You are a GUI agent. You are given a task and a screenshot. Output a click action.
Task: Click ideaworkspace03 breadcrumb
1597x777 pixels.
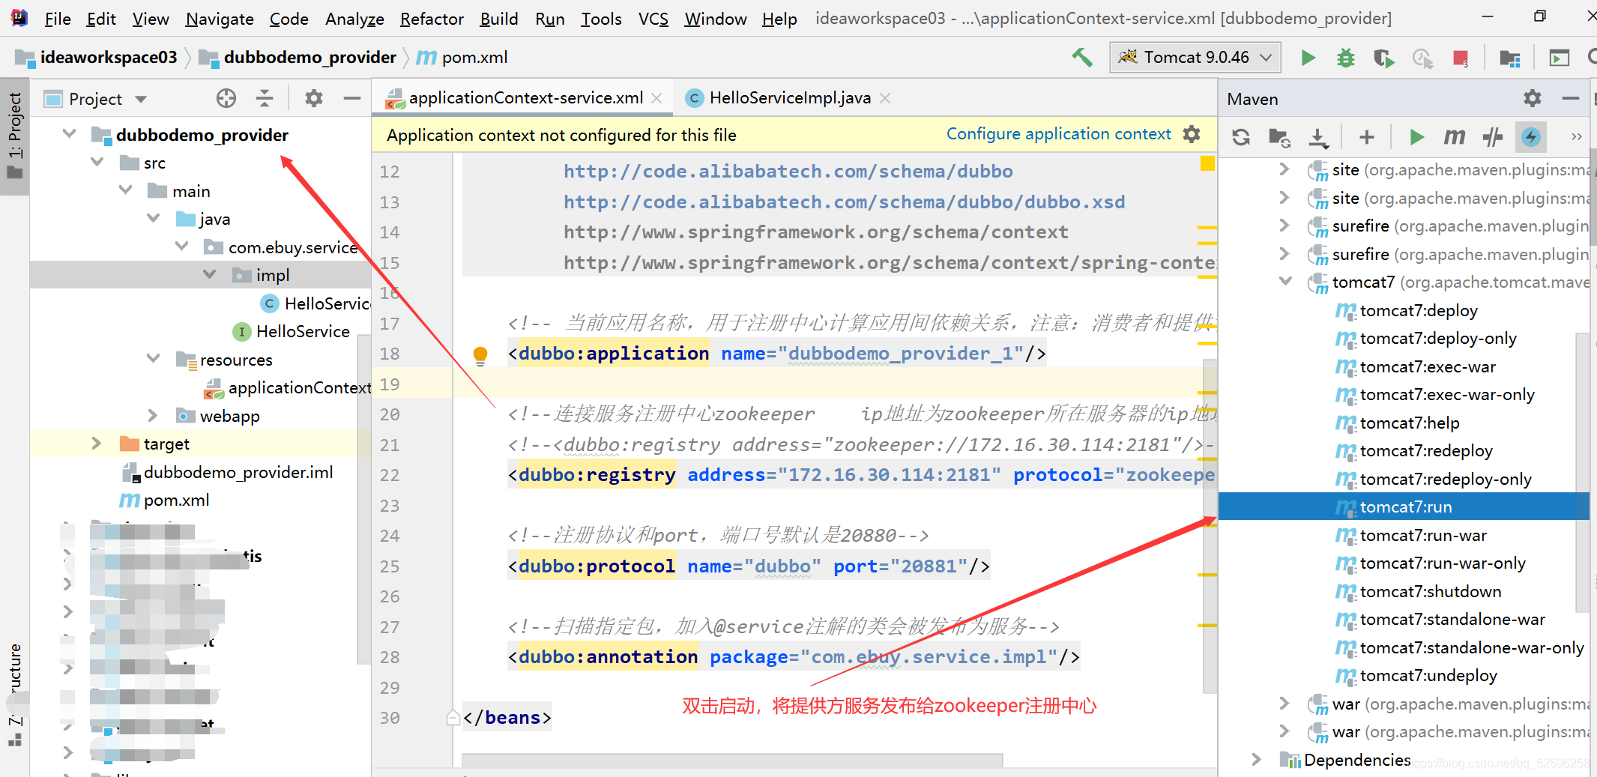109,58
